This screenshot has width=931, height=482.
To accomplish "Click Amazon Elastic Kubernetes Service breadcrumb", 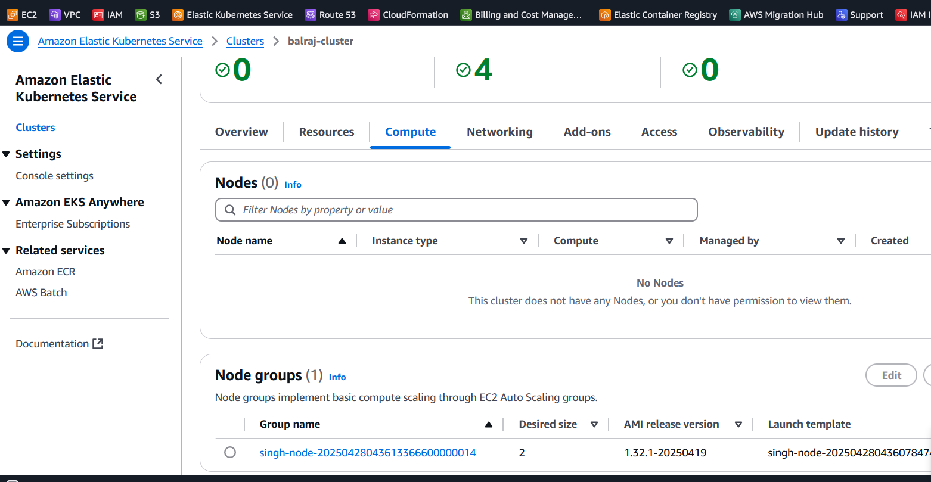I will click(120, 41).
